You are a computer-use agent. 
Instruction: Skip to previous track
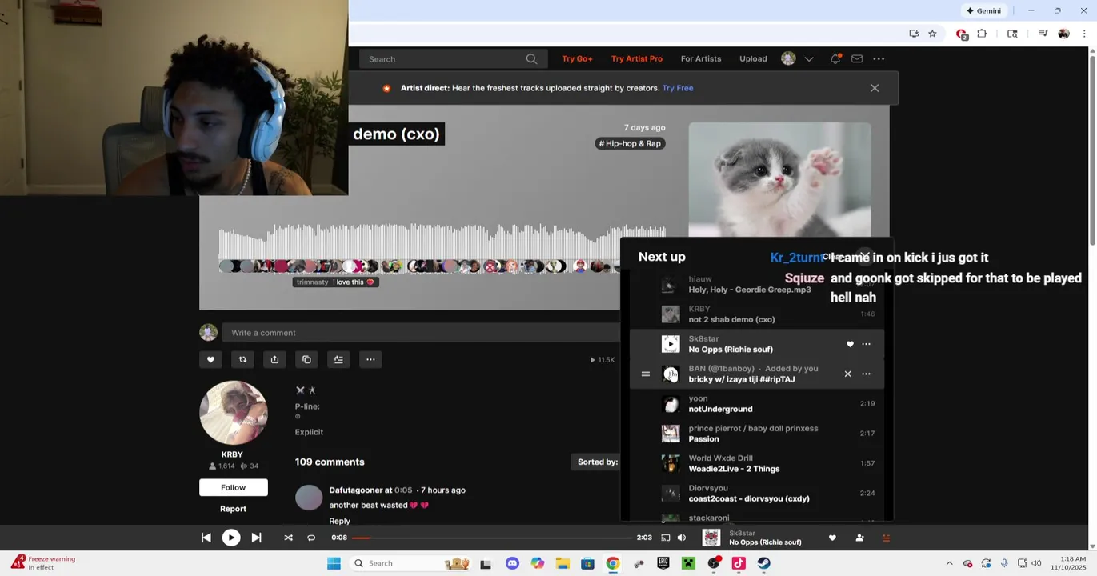(206, 538)
